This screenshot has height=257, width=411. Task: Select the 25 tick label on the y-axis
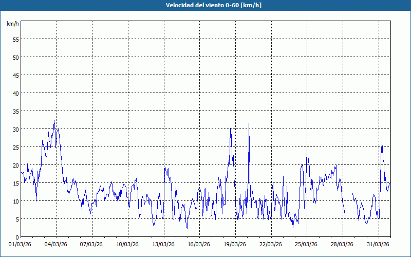[x=16, y=147]
